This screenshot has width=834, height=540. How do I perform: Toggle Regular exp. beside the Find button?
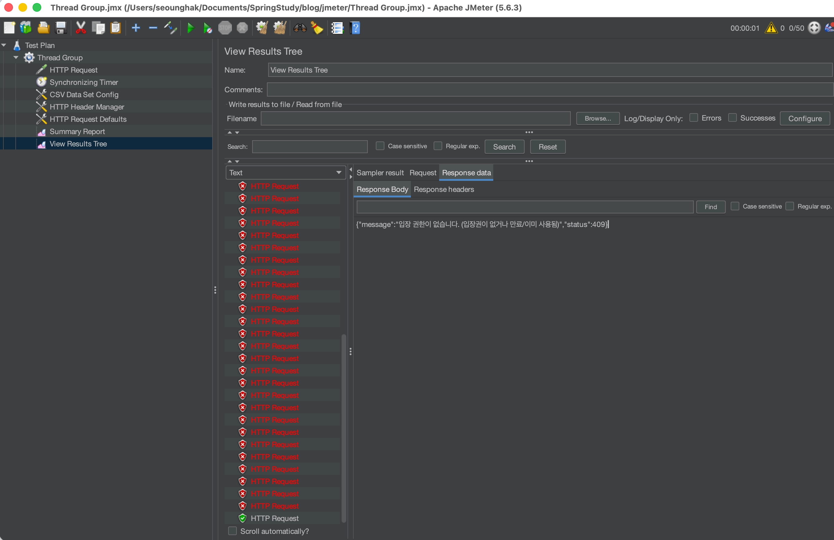pyautogui.click(x=789, y=206)
